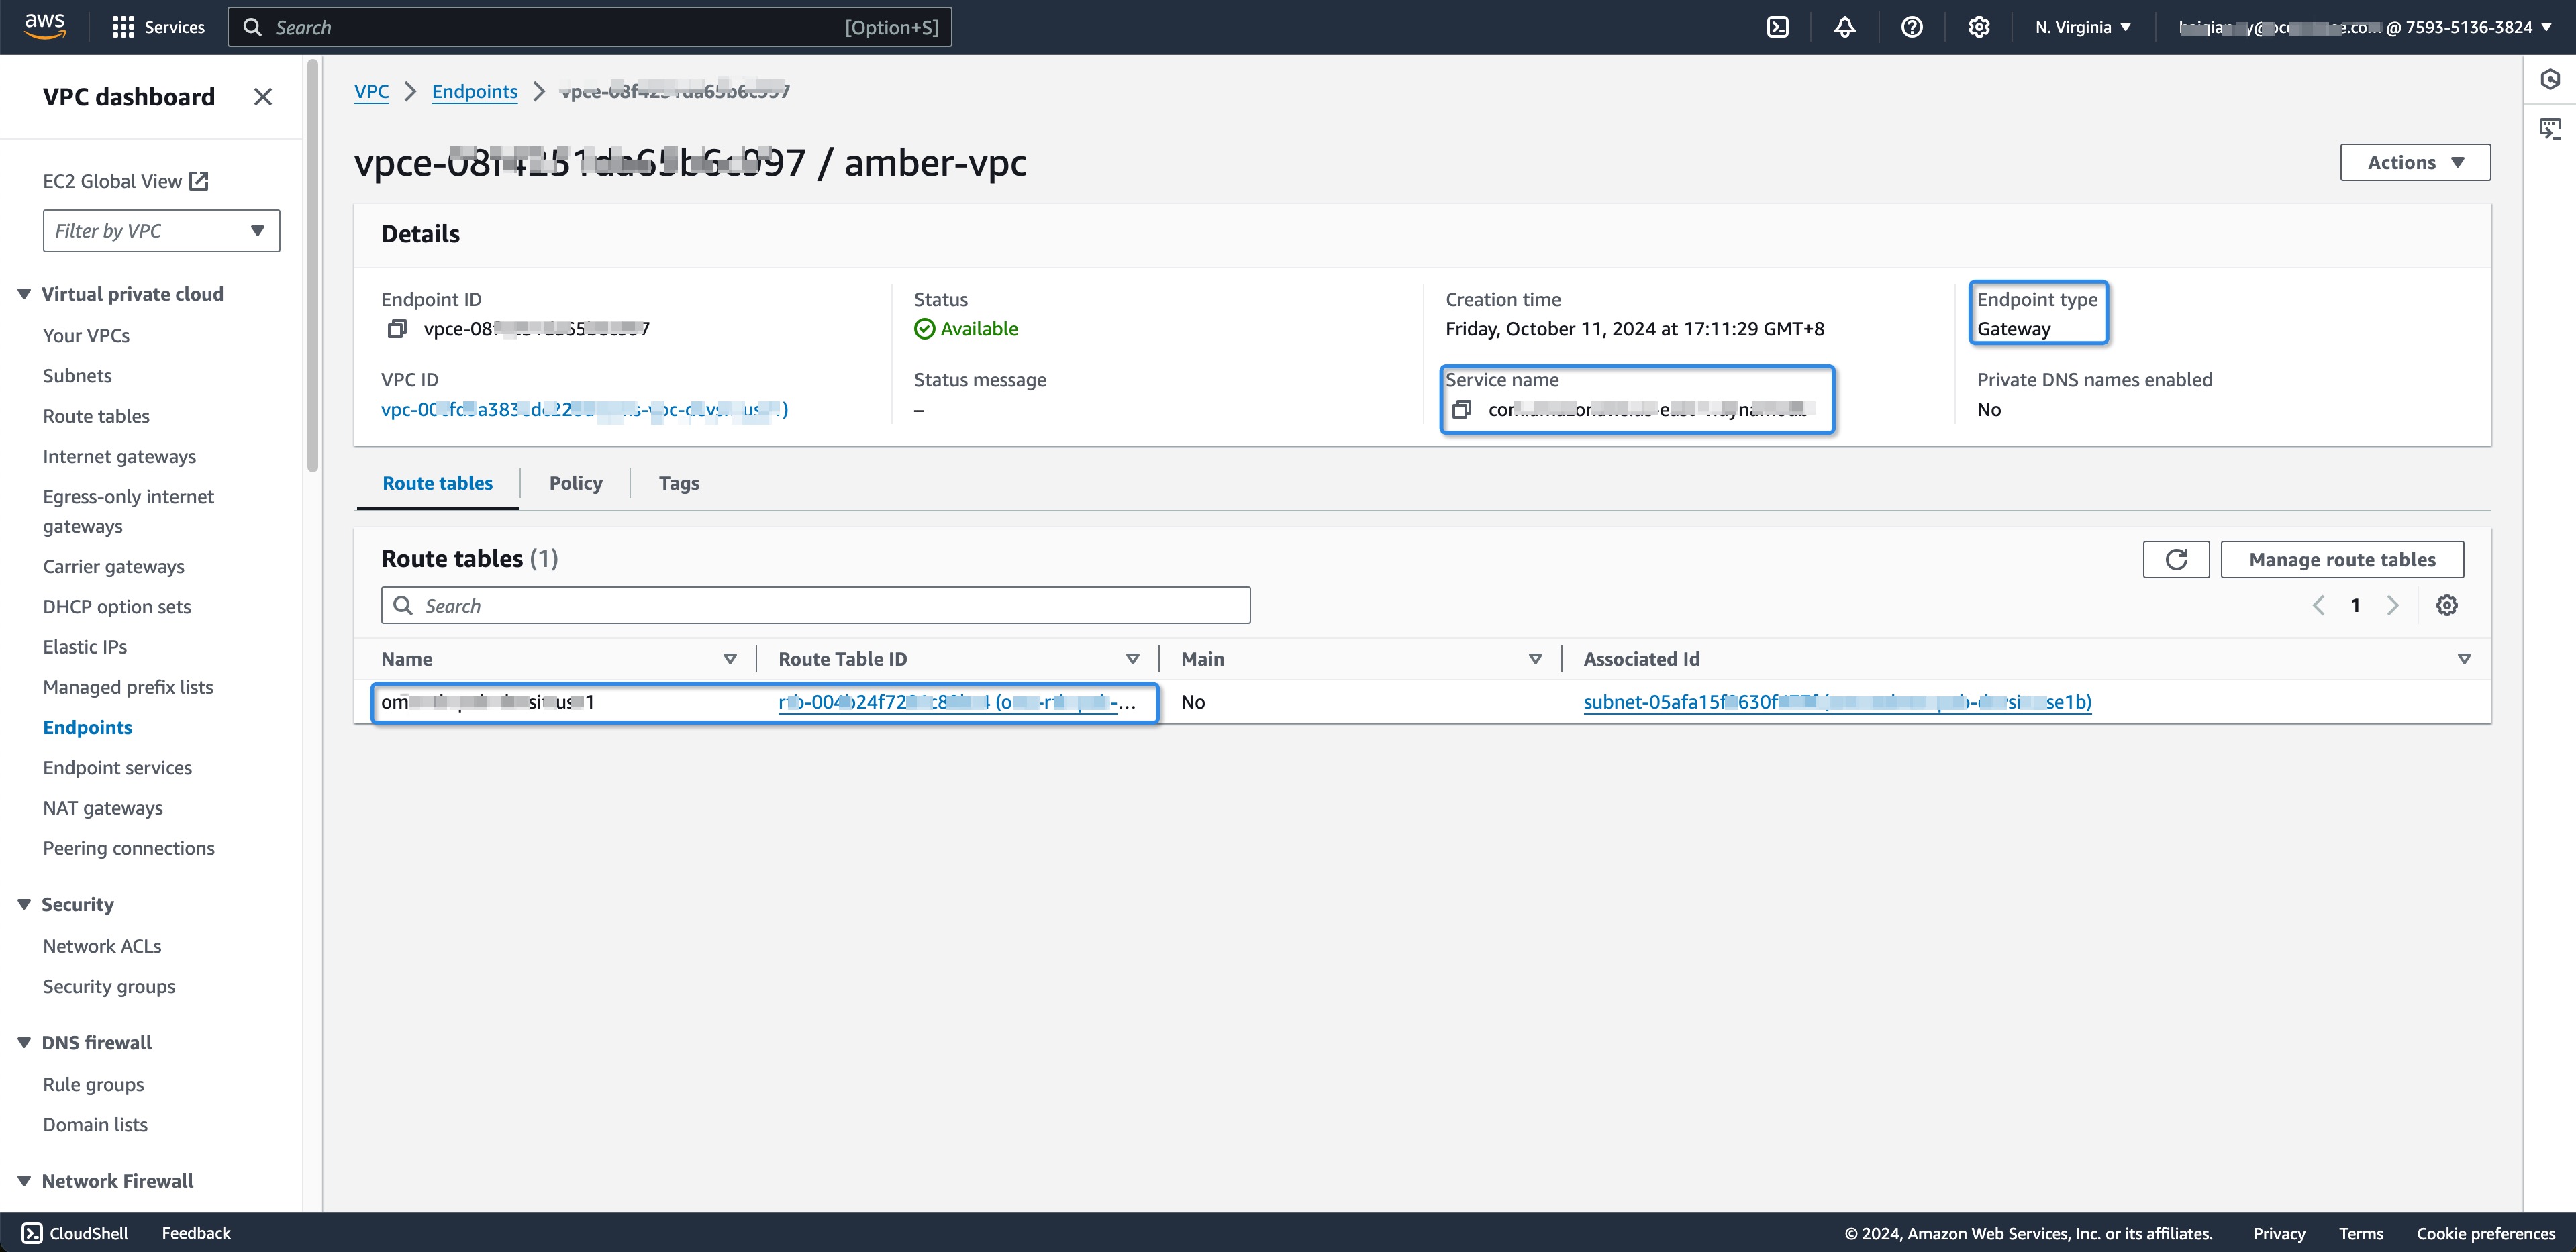The height and width of the screenshot is (1252, 2576).
Task: Collapse the Security section in sidebar
Action: [24, 904]
